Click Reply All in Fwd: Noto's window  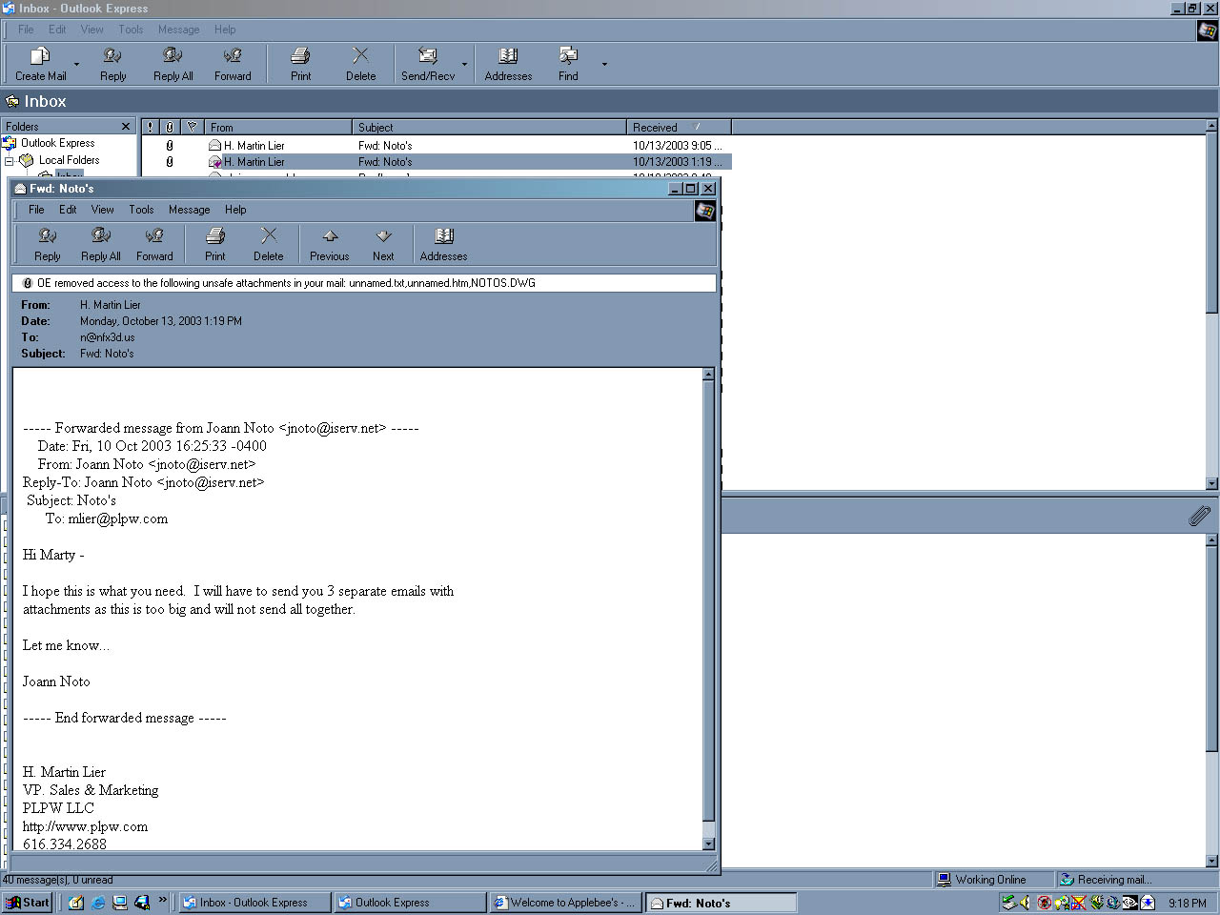pyautogui.click(x=100, y=244)
